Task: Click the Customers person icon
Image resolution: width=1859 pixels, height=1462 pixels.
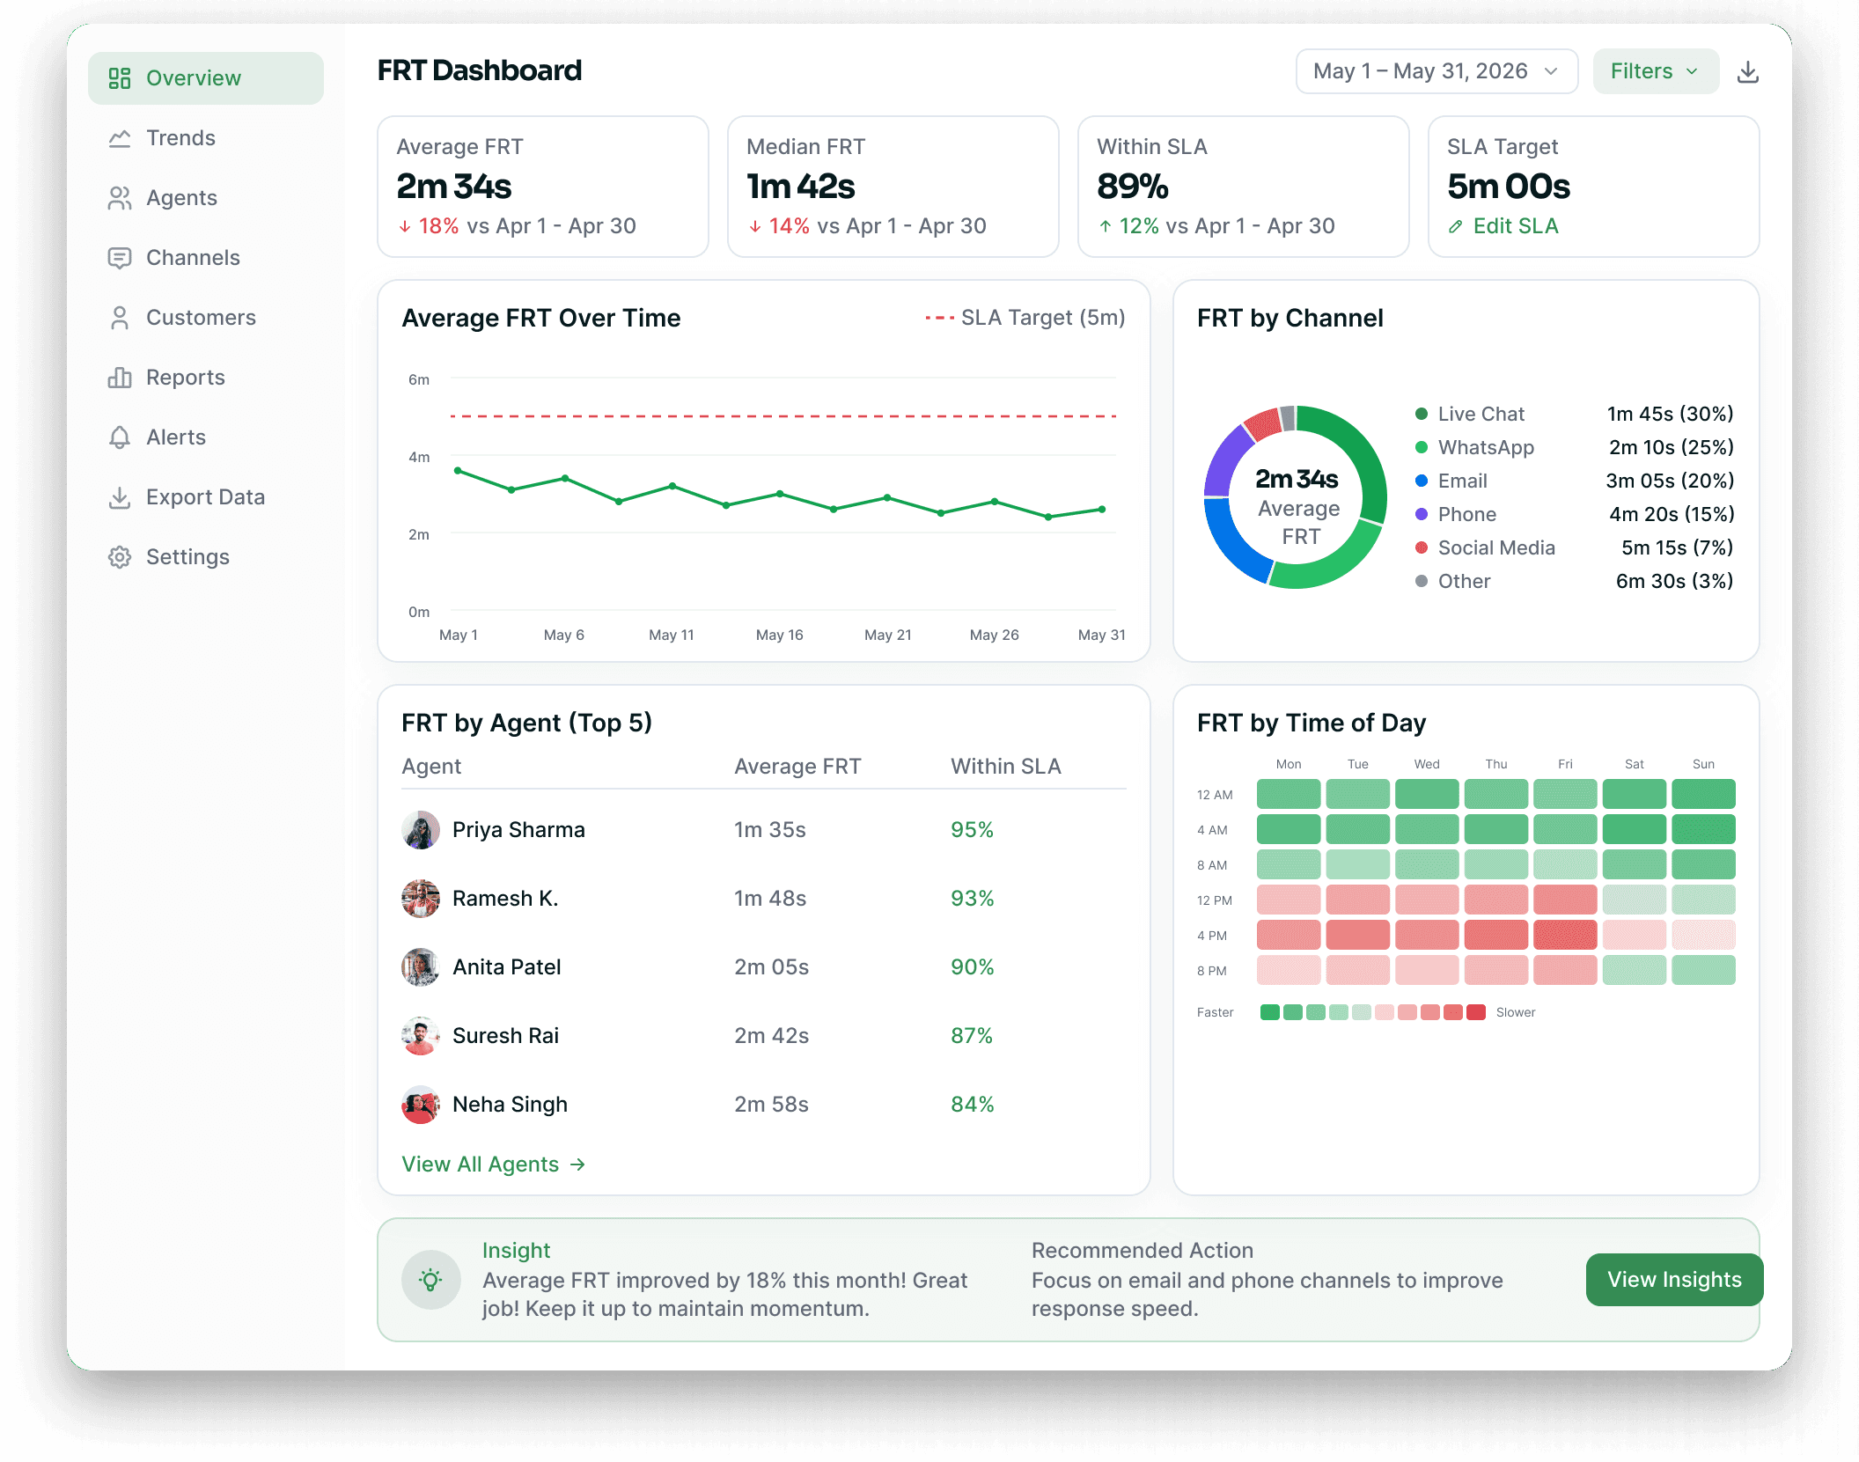Action: pyautogui.click(x=120, y=318)
